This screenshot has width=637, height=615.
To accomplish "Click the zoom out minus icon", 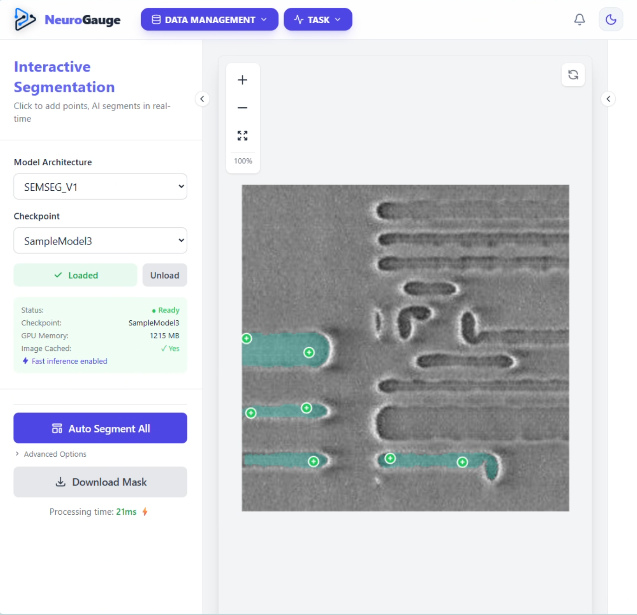I will click(242, 108).
